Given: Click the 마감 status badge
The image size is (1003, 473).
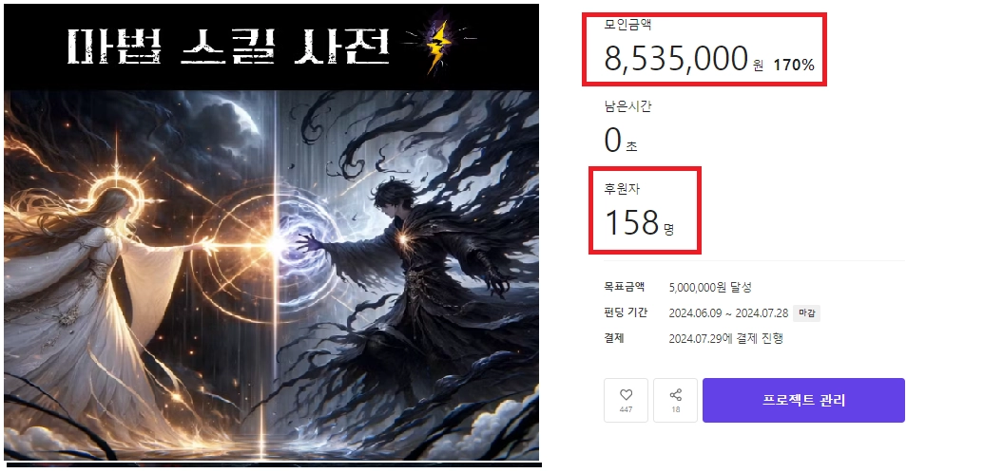Looking at the screenshot, I should (806, 313).
